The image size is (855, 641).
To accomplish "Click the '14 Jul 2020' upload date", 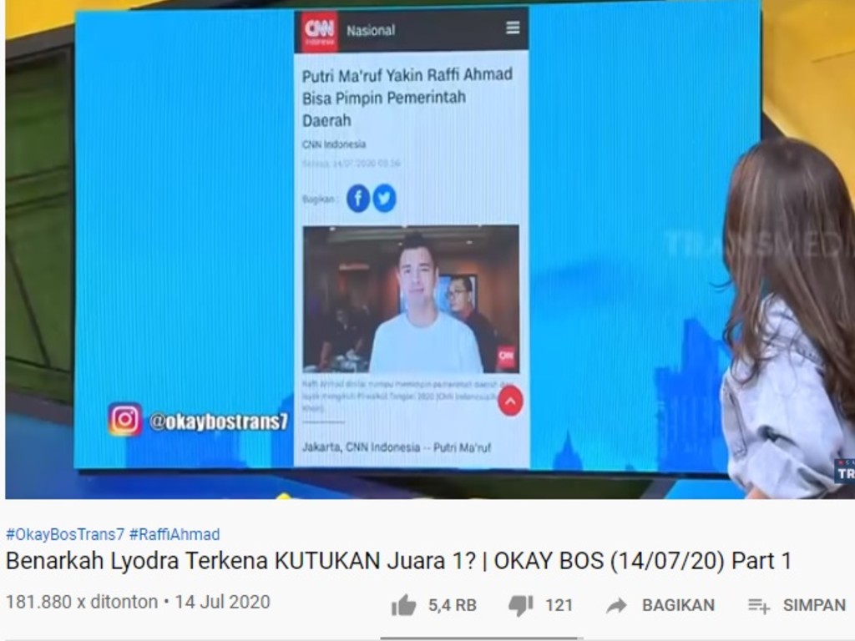I will coord(222,602).
